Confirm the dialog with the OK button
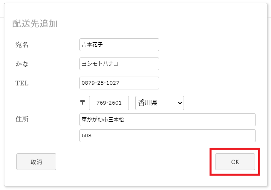The height and width of the screenshot is (190, 271). (235, 162)
